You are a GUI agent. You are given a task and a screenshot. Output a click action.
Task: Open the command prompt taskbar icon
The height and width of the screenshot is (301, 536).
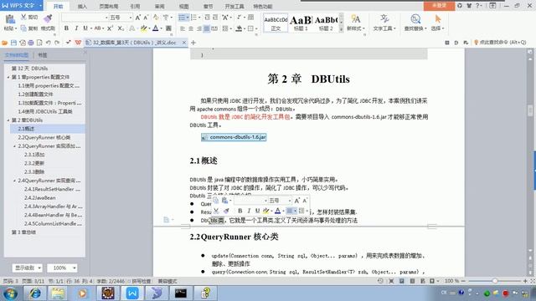(181, 293)
